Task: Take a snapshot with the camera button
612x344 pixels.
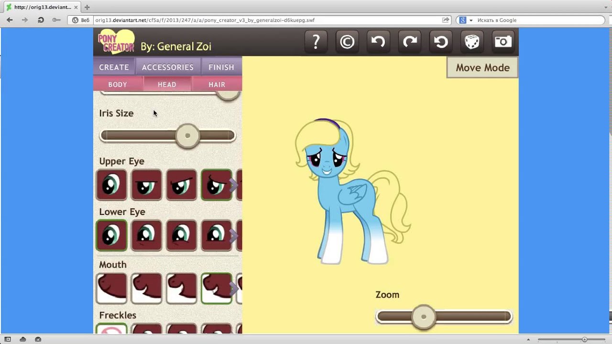Action: tap(503, 42)
